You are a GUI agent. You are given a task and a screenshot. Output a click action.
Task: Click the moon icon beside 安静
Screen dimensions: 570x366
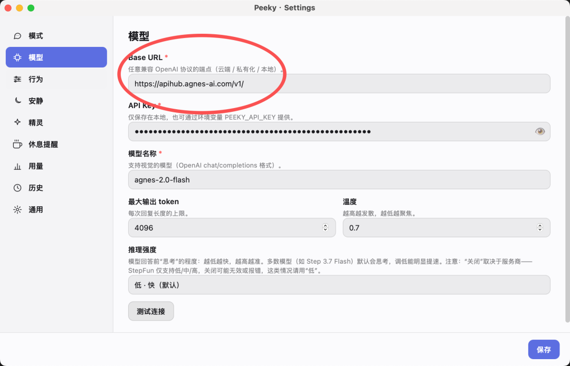(17, 101)
